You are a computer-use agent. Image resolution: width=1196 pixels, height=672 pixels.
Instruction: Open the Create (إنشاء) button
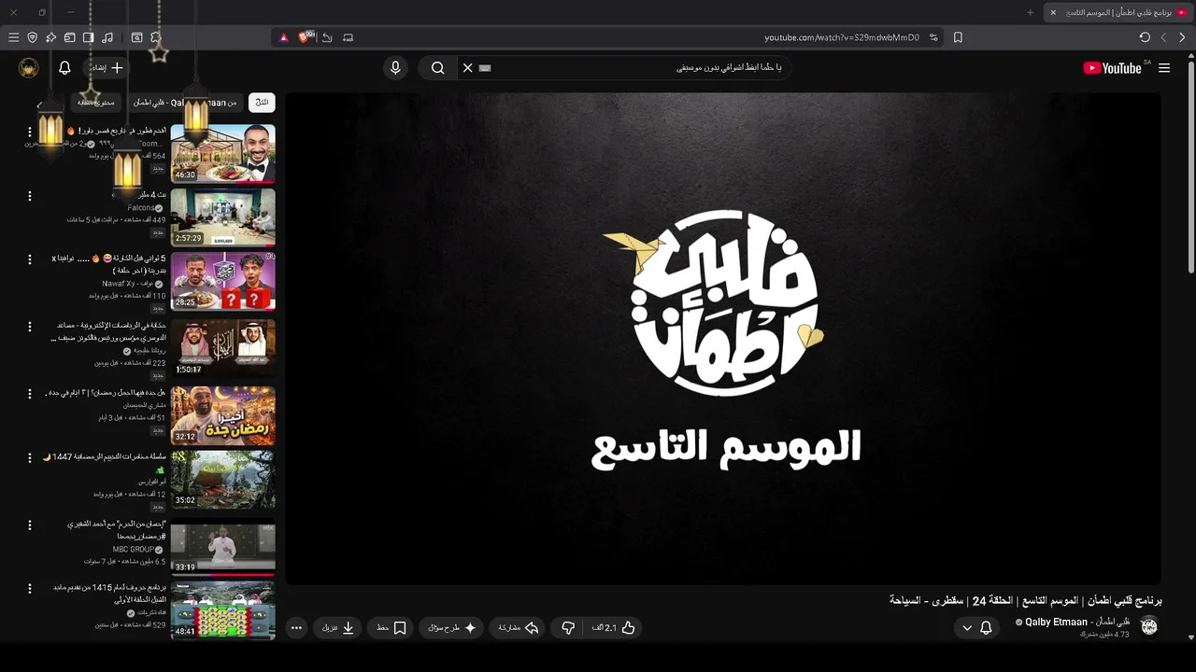pyautogui.click(x=107, y=68)
